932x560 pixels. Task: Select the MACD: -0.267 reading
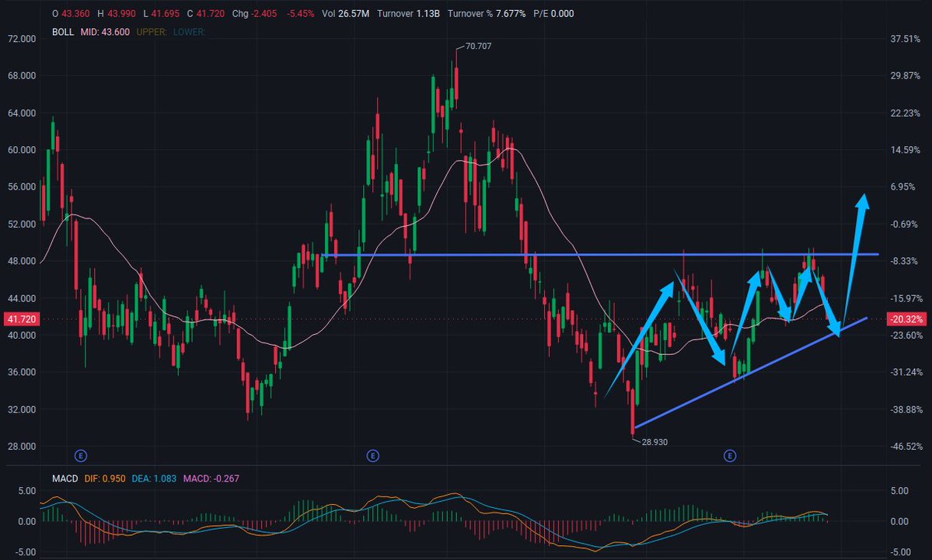pos(211,478)
